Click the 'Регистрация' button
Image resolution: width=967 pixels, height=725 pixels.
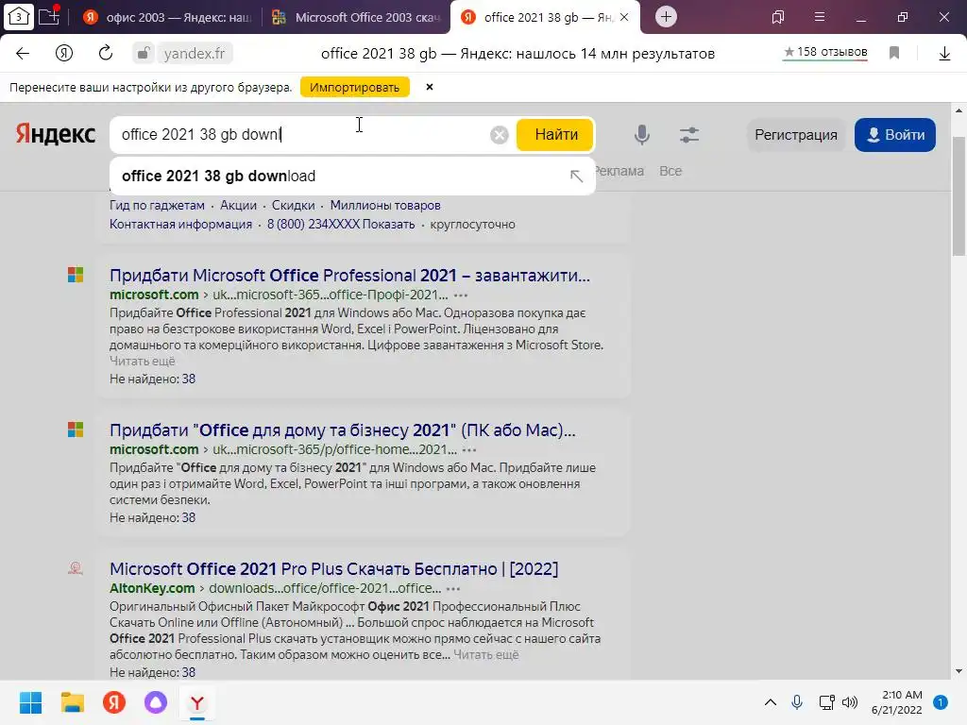point(795,135)
